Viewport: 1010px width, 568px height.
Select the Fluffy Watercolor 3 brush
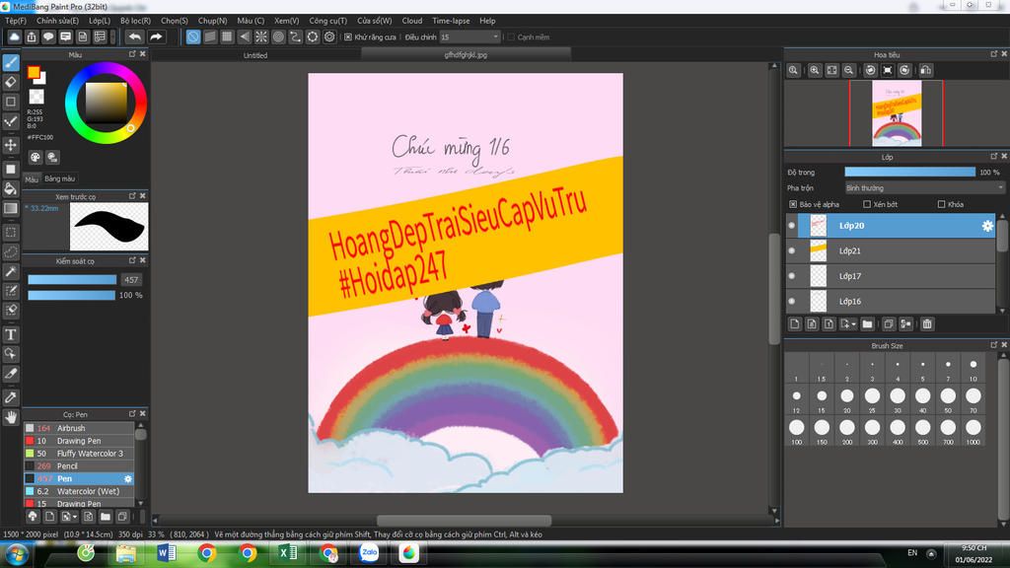(x=79, y=454)
